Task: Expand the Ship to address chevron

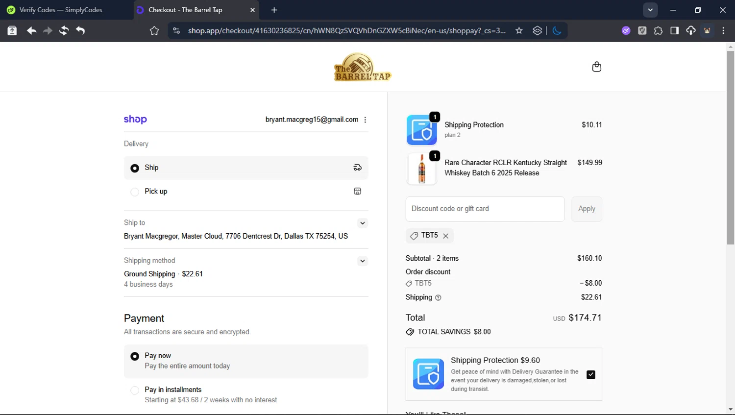Action: point(363,223)
